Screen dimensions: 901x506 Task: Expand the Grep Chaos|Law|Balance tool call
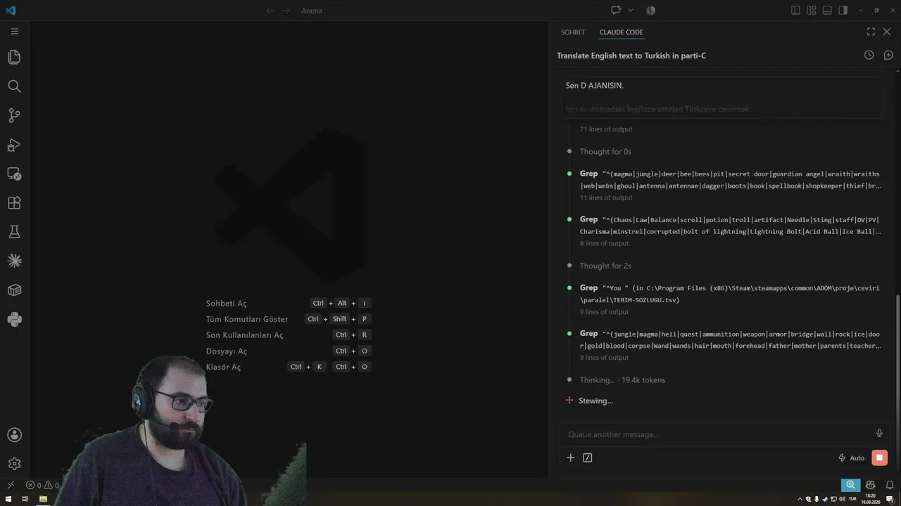pos(731,226)
